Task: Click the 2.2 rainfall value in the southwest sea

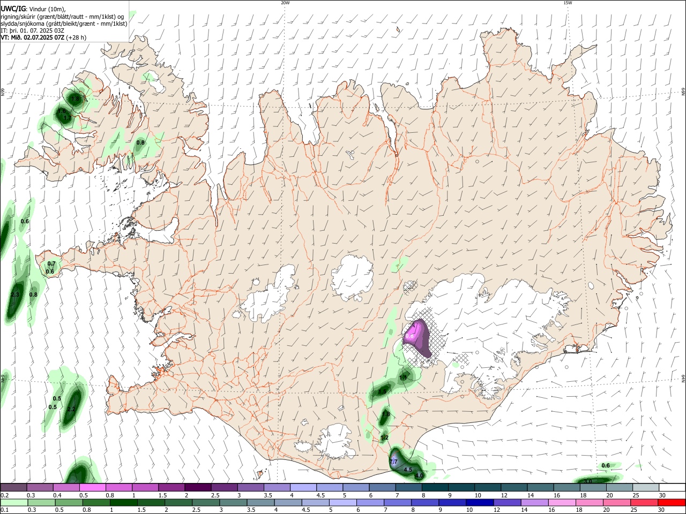Action: [71, 409]
